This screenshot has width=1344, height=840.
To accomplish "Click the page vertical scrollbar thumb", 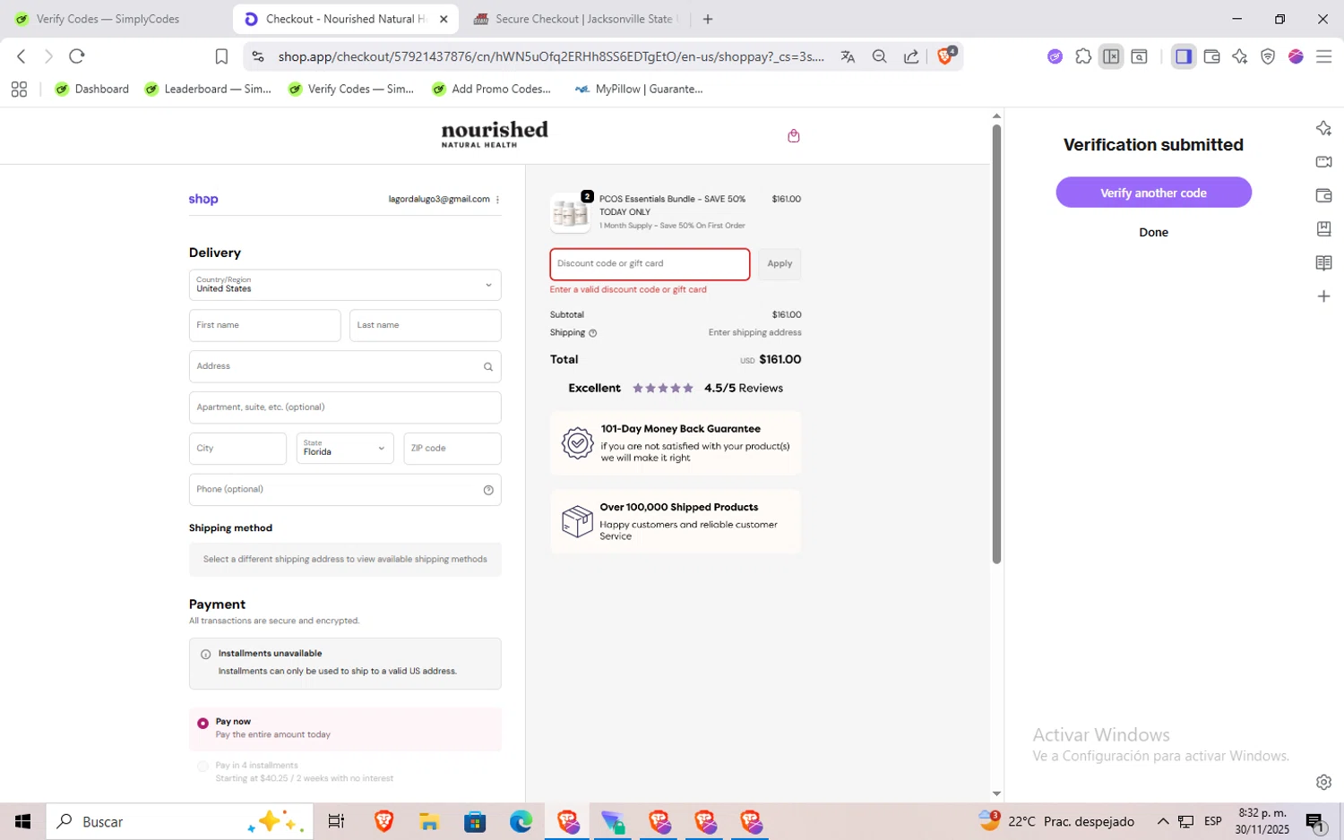I will coord(996,344).
